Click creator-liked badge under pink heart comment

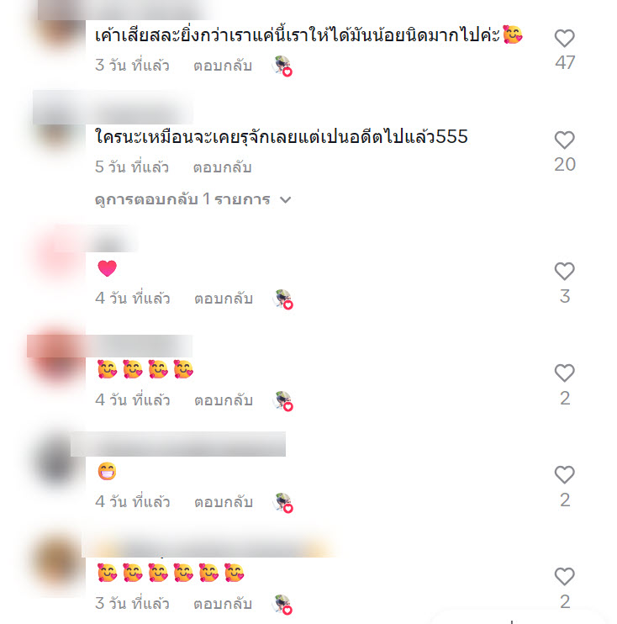282,299
